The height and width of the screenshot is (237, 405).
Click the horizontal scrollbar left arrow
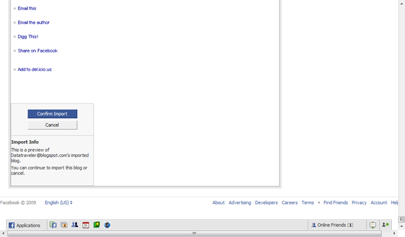[x=3, y=233]
